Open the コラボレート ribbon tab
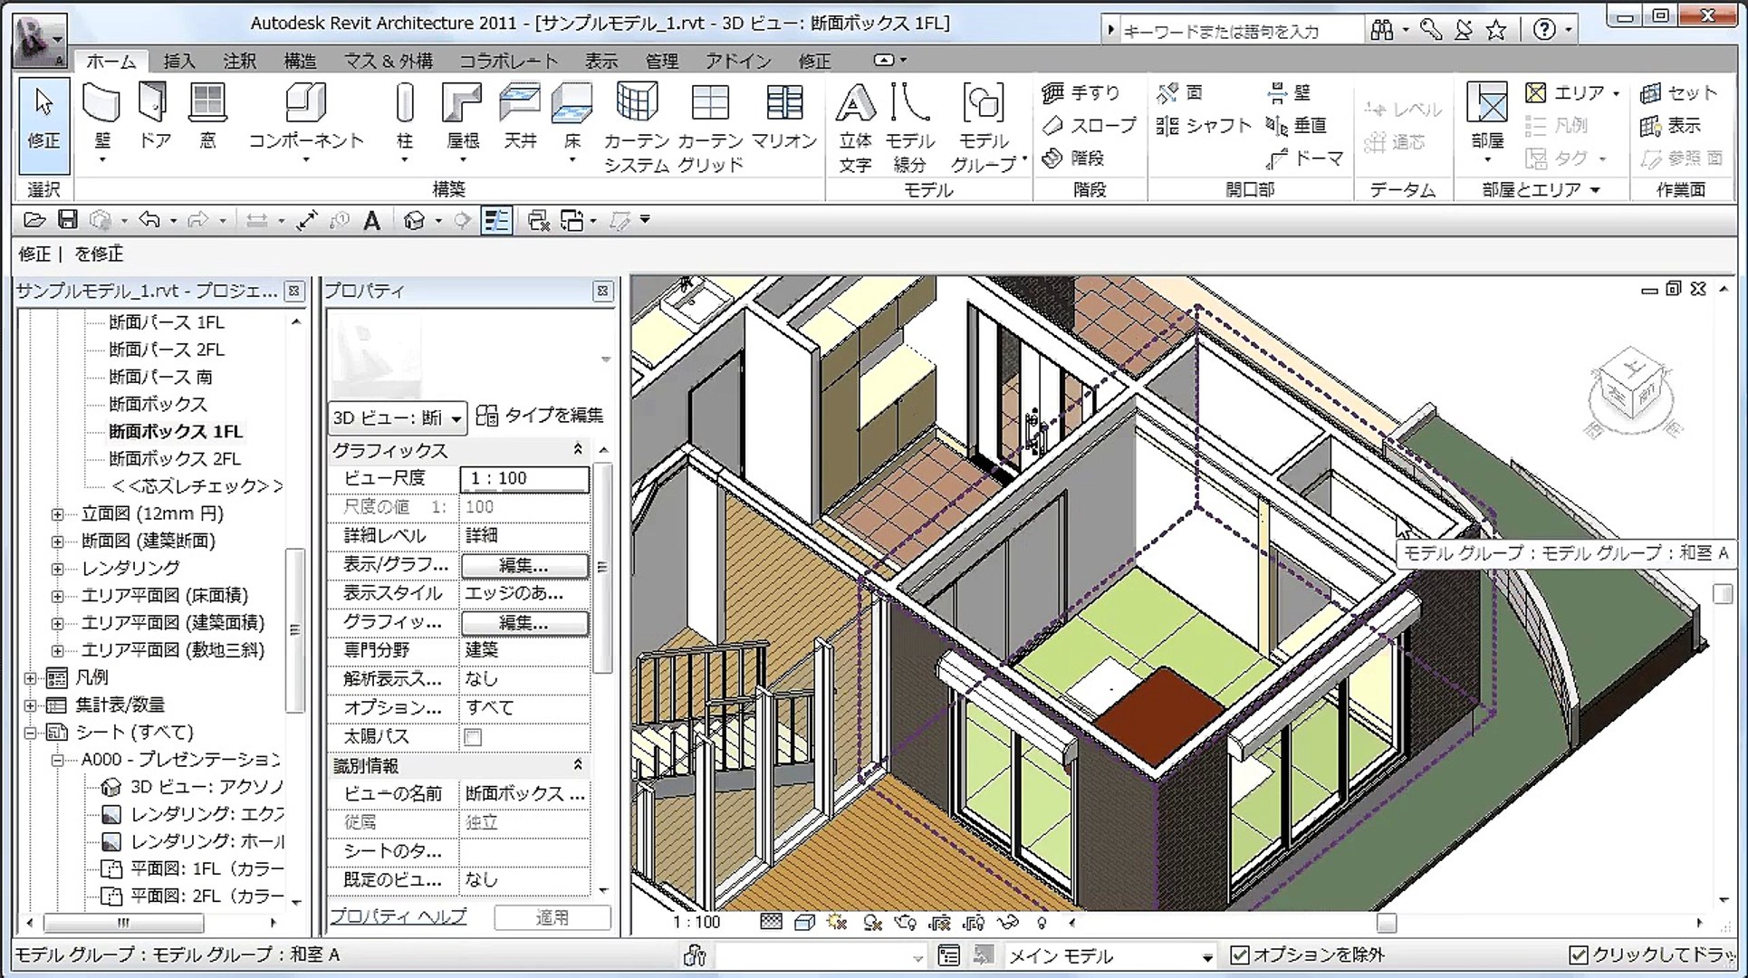Image resolution: width=1748 pixels, height=978 pixels. [x=508, y=61]
